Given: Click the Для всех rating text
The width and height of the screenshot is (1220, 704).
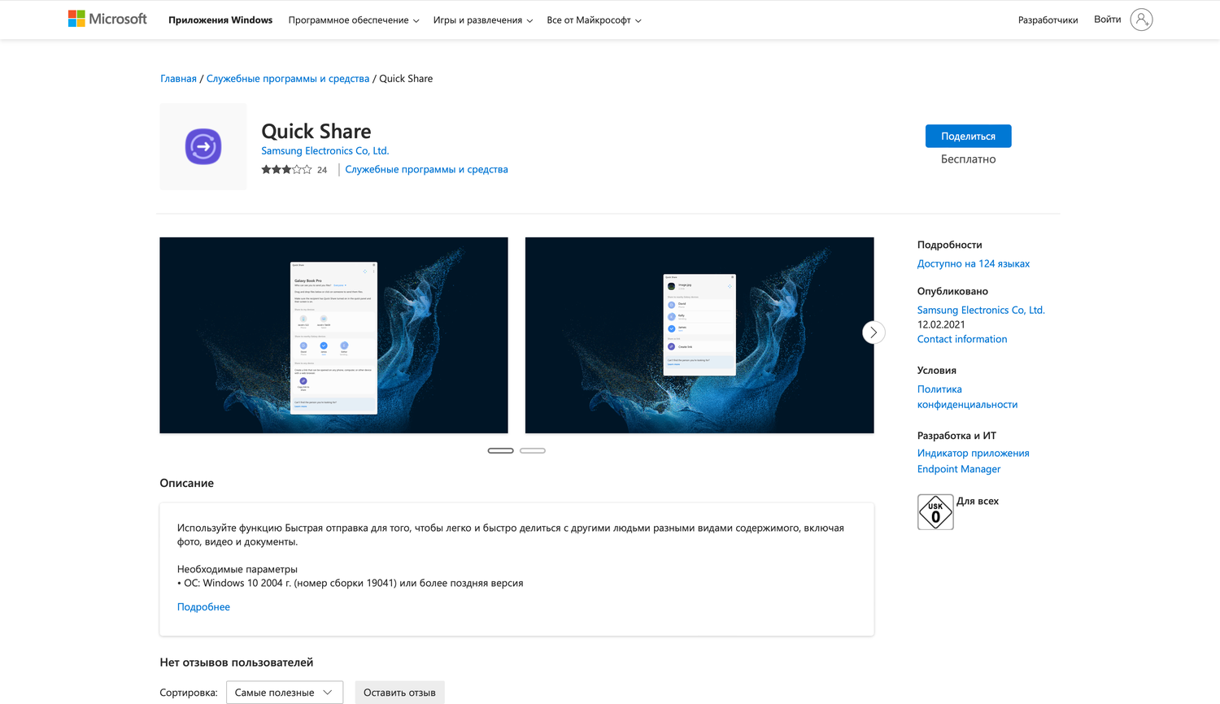Looking at the screenshot, I should (x=978, y=501).
